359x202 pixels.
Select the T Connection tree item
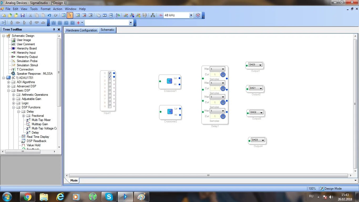25,69
